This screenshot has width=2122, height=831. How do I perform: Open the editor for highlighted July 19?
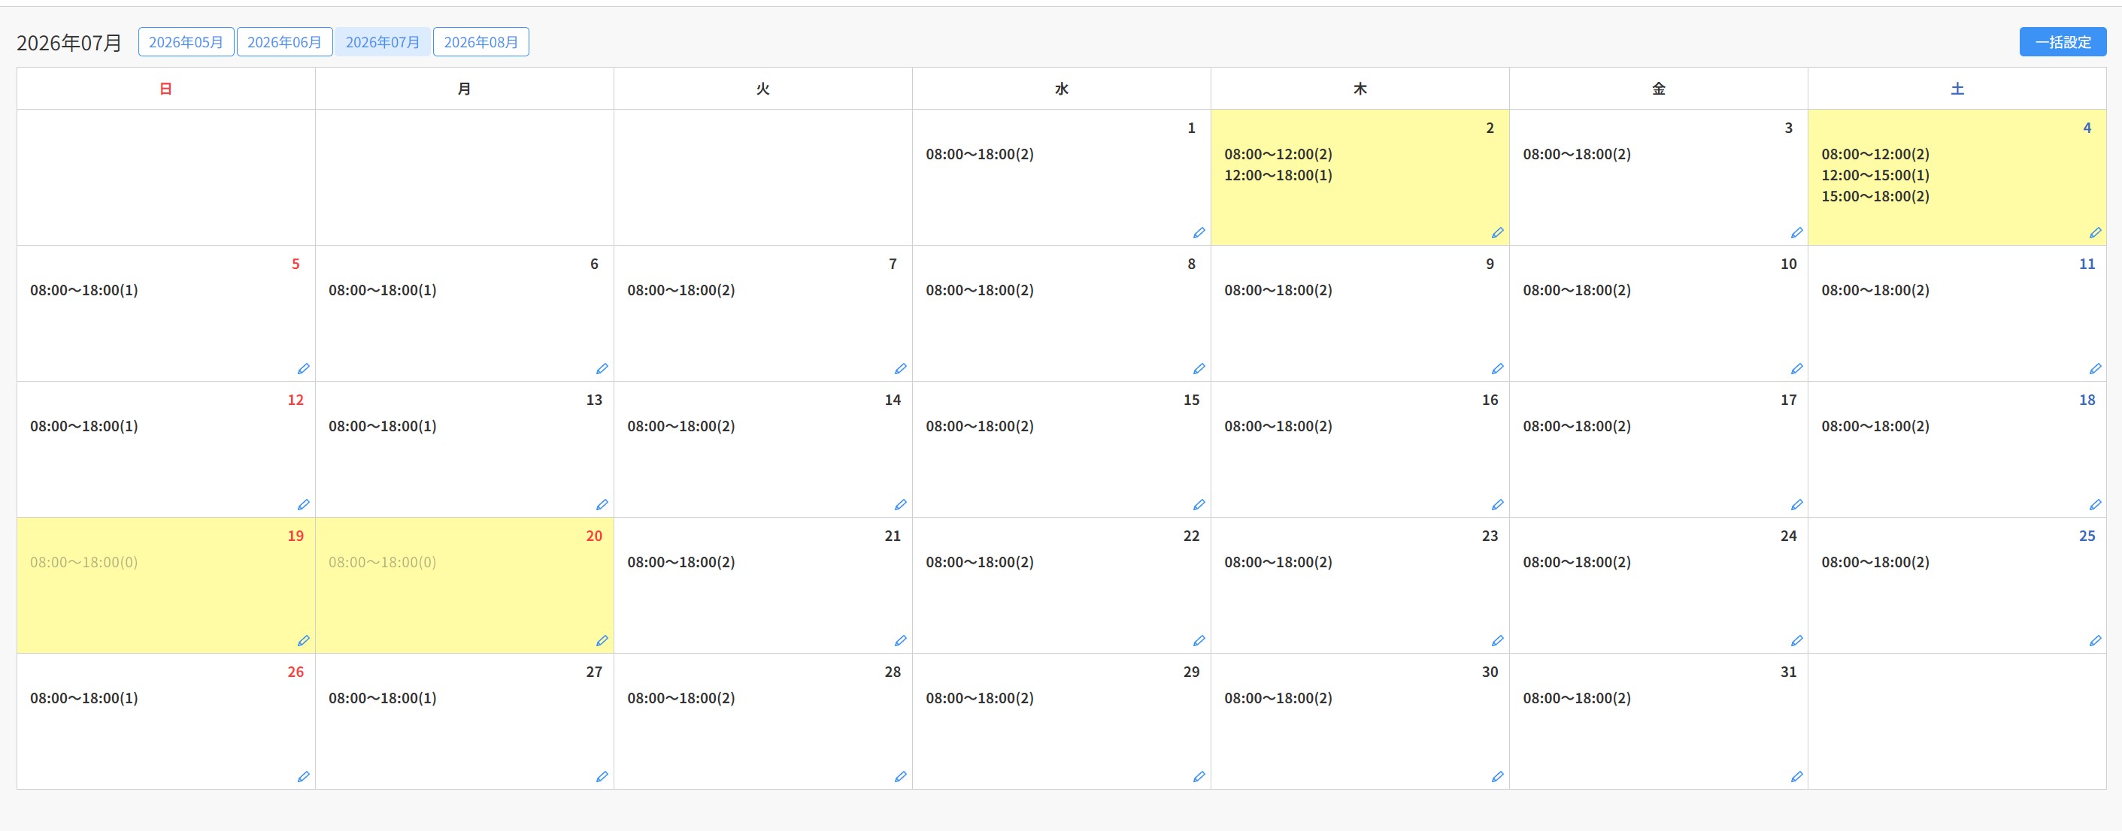tap(303, 640)
